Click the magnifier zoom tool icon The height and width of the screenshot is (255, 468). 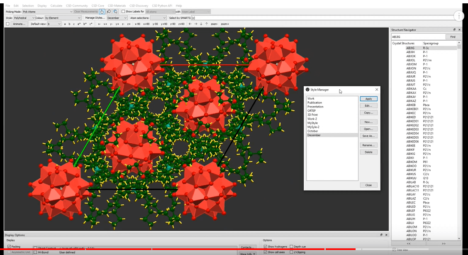pos(109,12)
